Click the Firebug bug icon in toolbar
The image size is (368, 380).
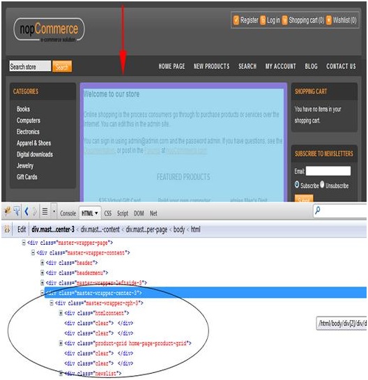pyautogui.click(x=8, y=211)
